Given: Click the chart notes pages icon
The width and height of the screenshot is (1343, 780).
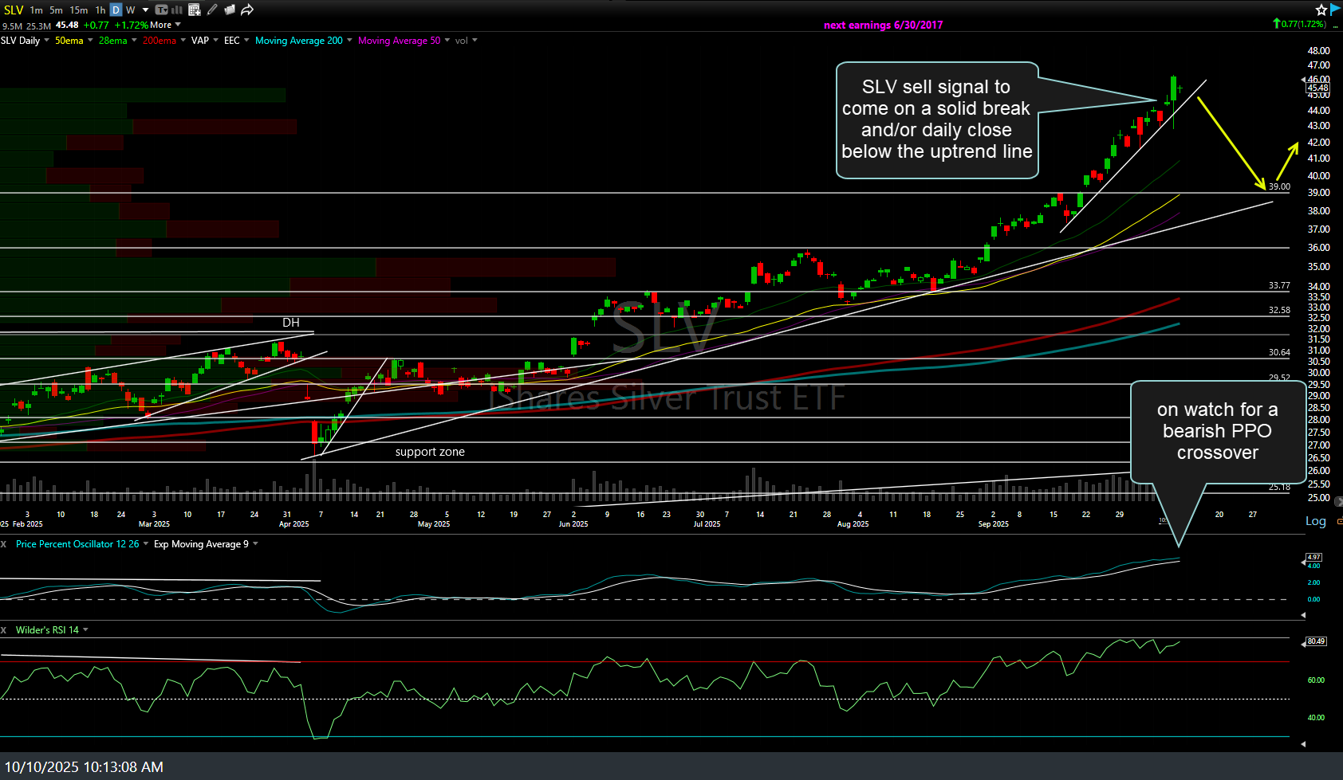Looking at the screenshot, I should (230, 10).
